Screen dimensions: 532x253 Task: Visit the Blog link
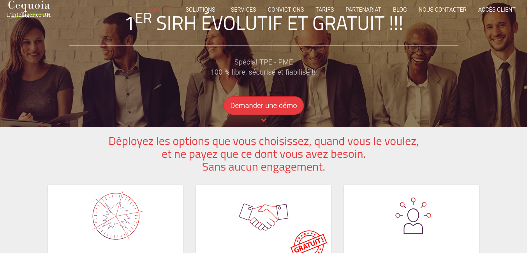click(400, 10)
